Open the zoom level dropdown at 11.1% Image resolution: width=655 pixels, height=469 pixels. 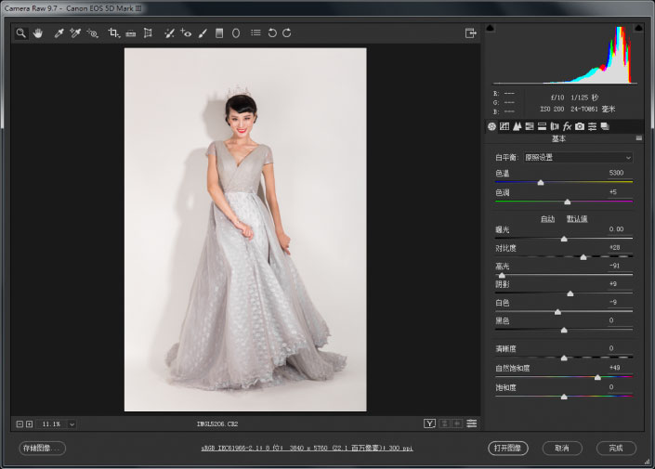72,423
